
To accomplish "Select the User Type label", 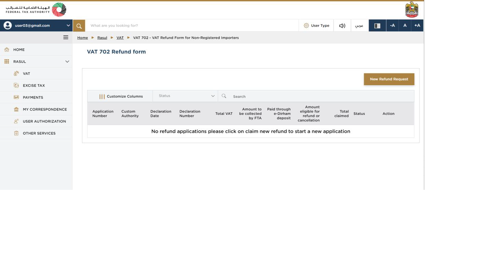I will 320,26.
